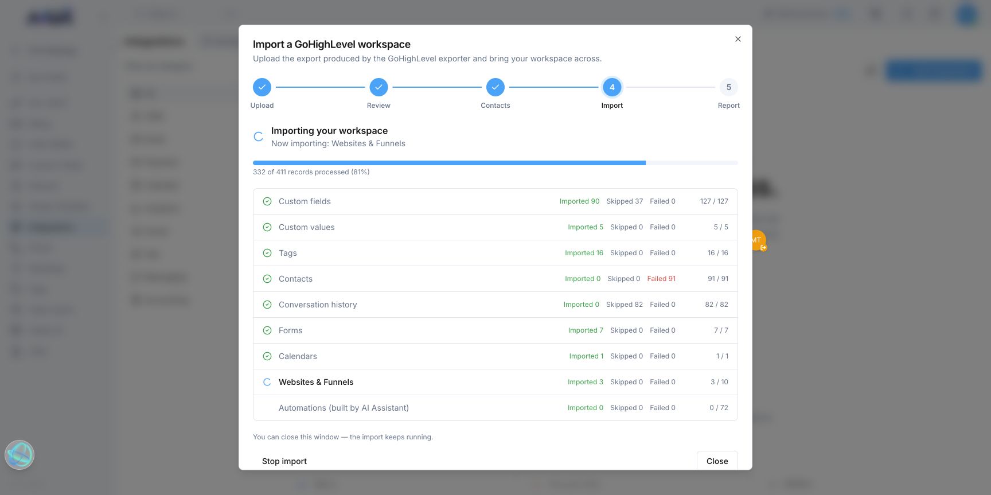Select the Contacts row label in the list

296,279
